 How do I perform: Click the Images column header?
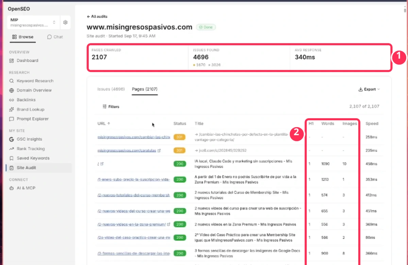(350, 124)
